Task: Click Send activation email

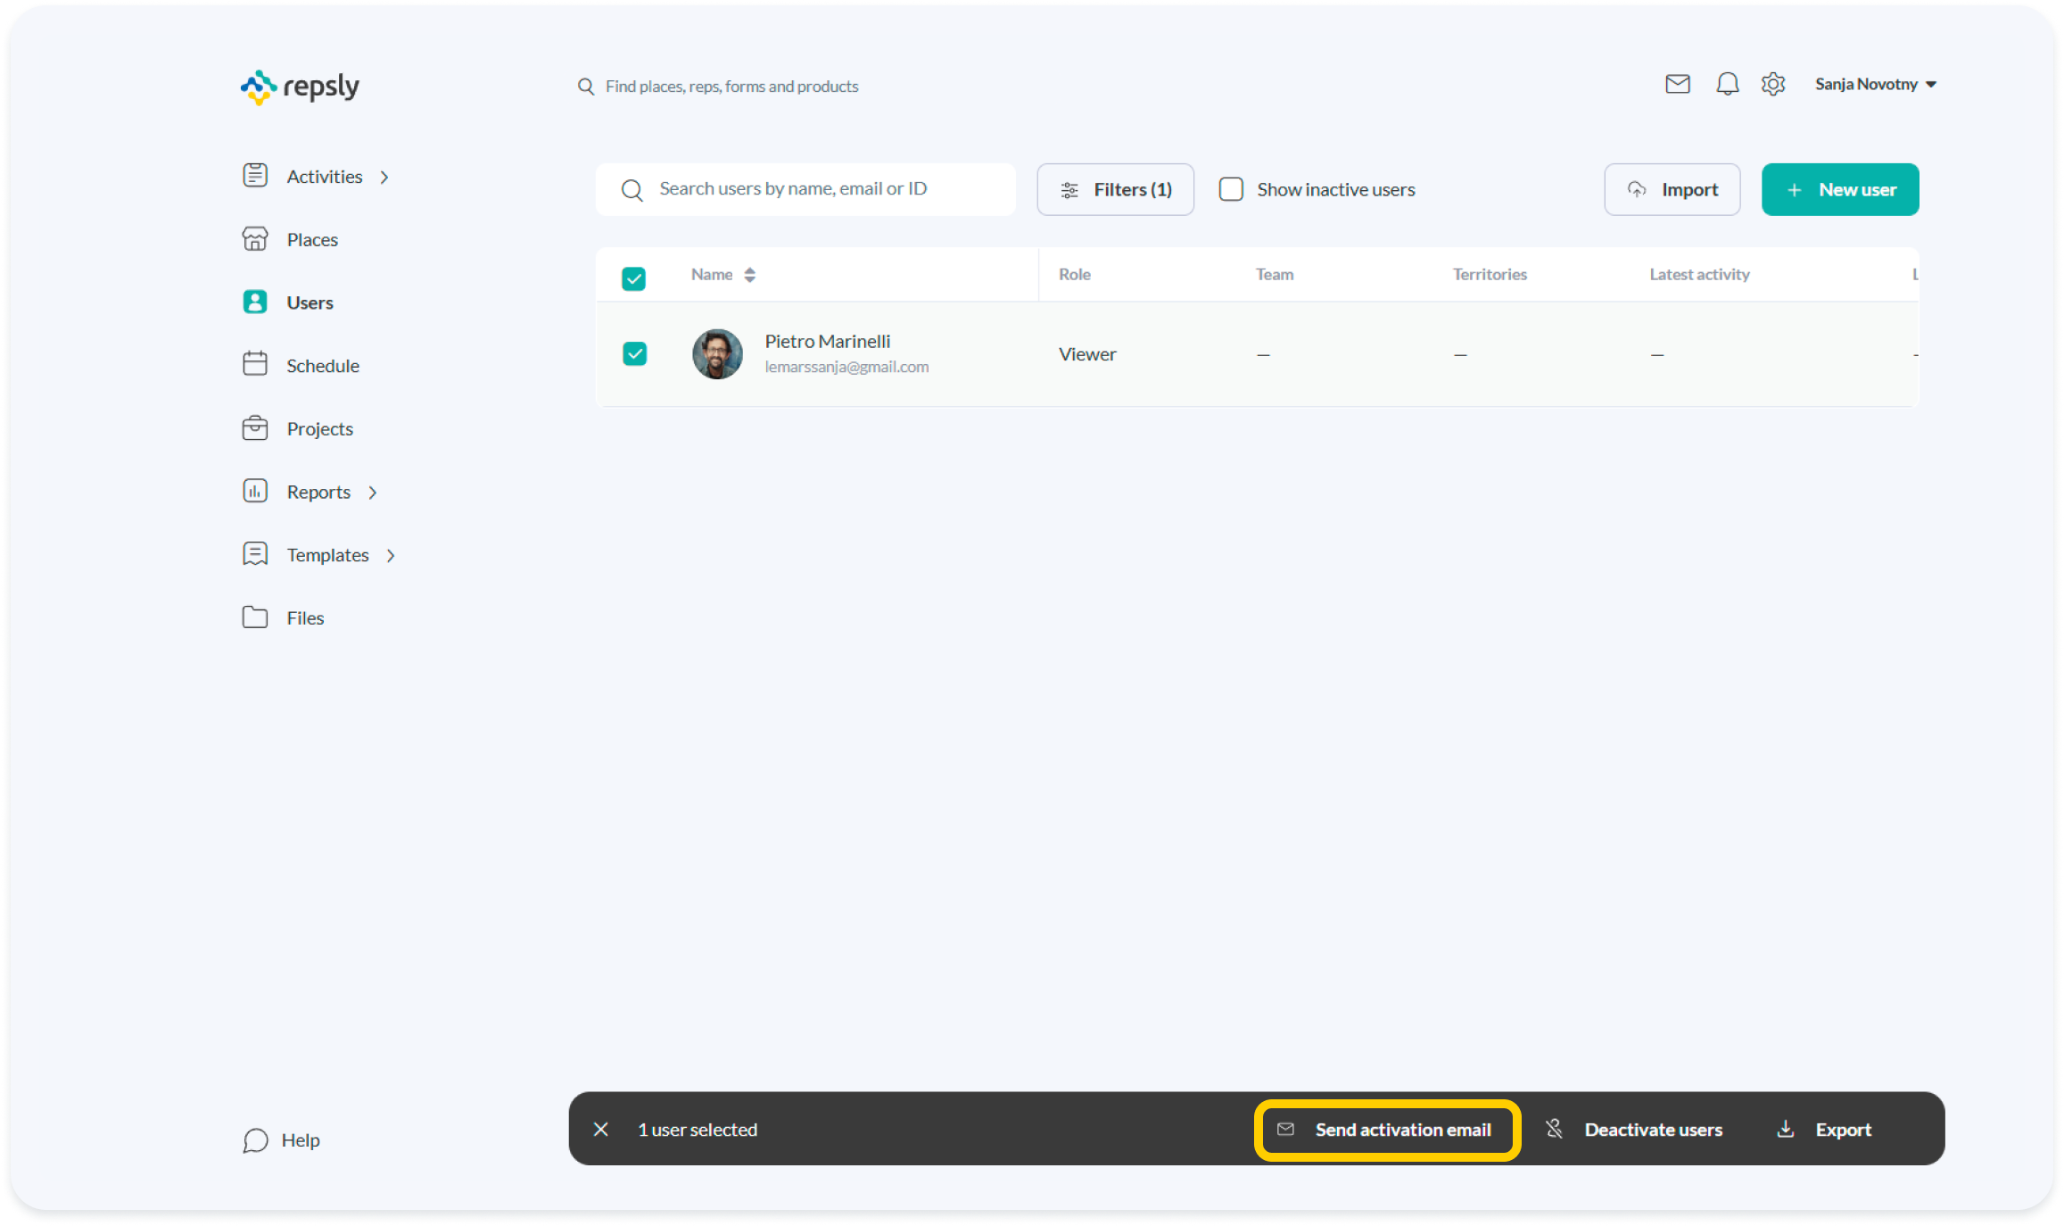Action: click(1387, 1130)
